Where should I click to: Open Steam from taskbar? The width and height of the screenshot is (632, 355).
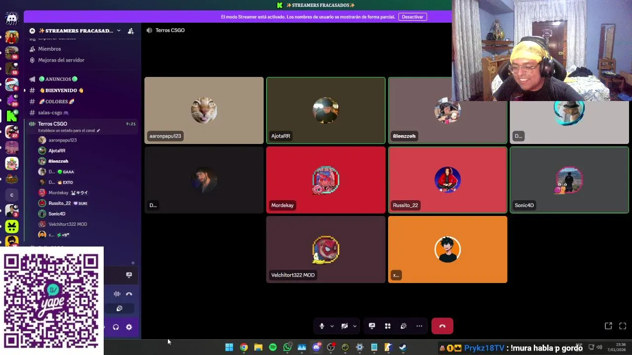403,347
